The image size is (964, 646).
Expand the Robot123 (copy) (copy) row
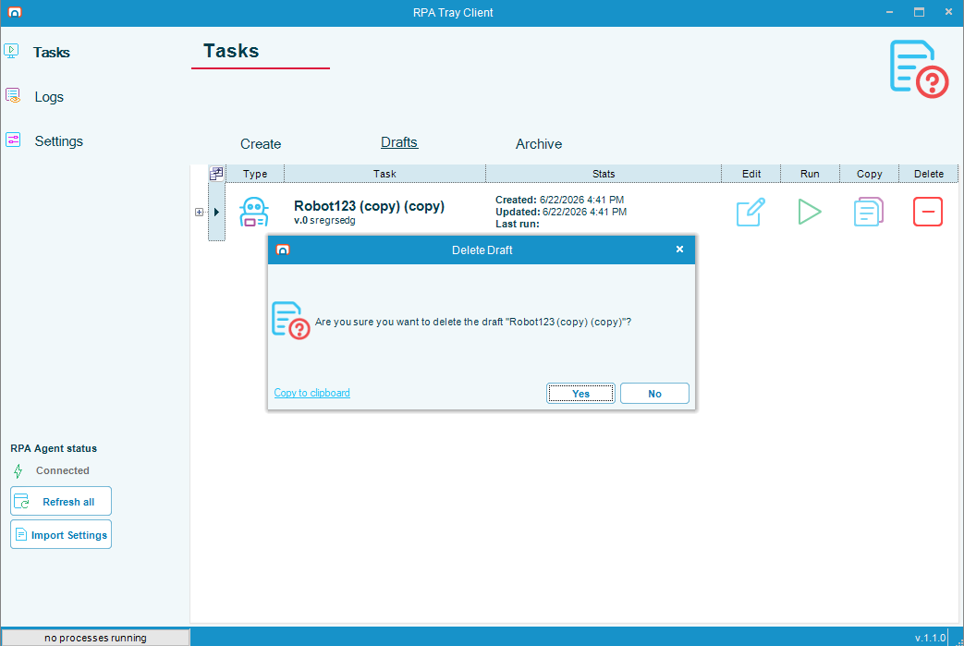click(200, 212)
